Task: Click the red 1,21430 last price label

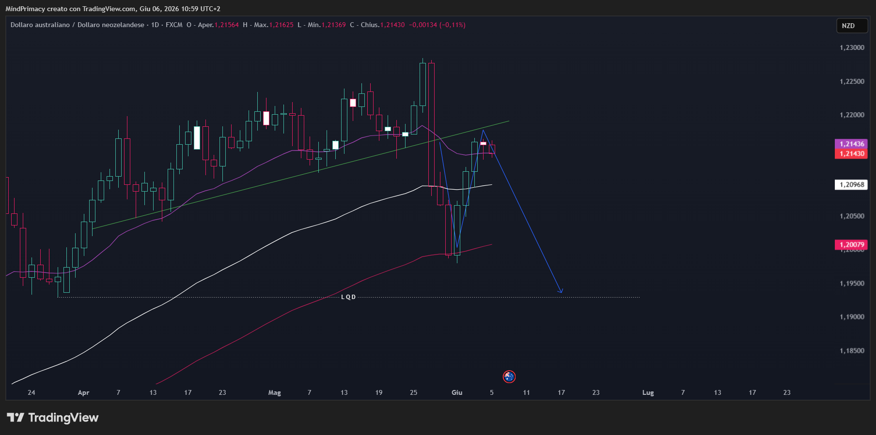Action: (x=852, y=153)
